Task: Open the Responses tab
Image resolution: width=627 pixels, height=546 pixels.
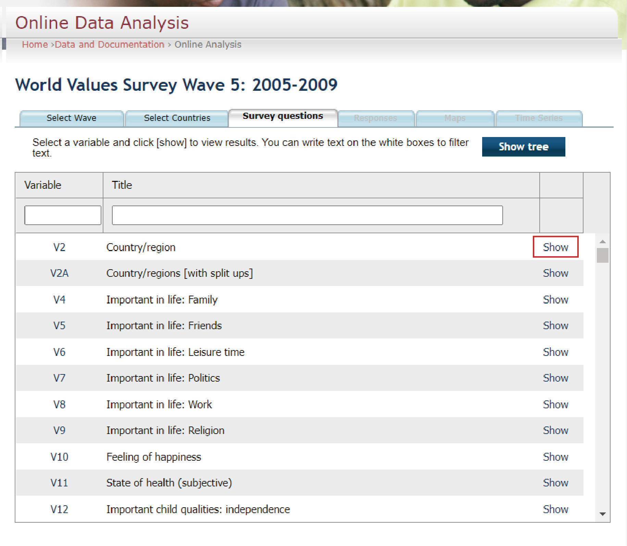Action: click(376, 118)
